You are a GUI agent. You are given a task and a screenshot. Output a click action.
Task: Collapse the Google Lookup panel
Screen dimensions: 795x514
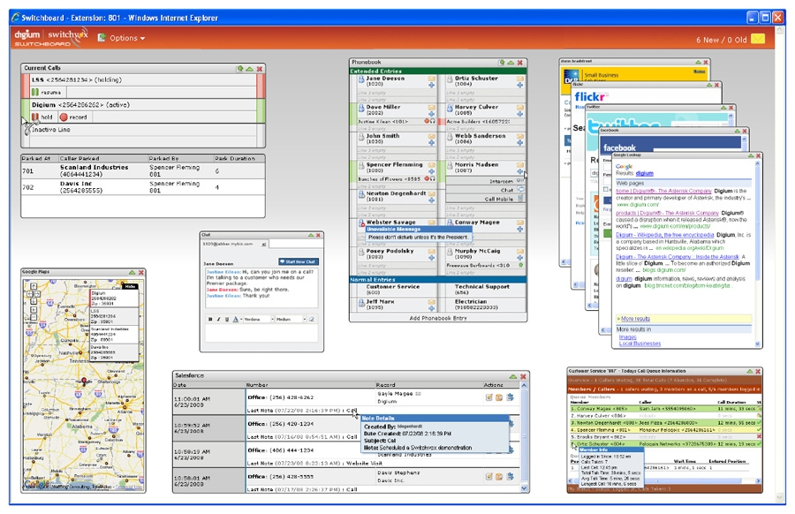pos(749,155)
